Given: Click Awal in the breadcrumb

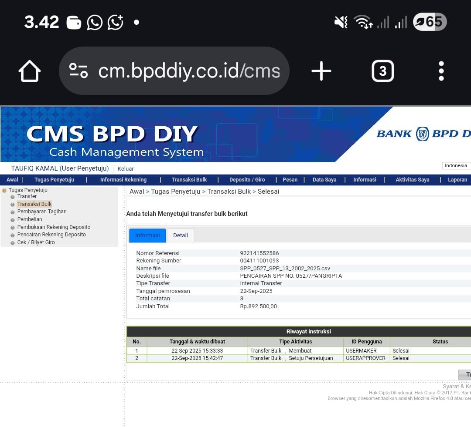Looking at the screenshot, I should tap(137, 192).
